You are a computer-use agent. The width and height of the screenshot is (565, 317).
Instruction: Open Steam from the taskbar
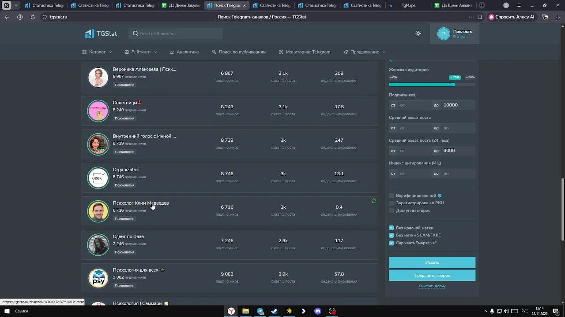(x=274, y=311)
